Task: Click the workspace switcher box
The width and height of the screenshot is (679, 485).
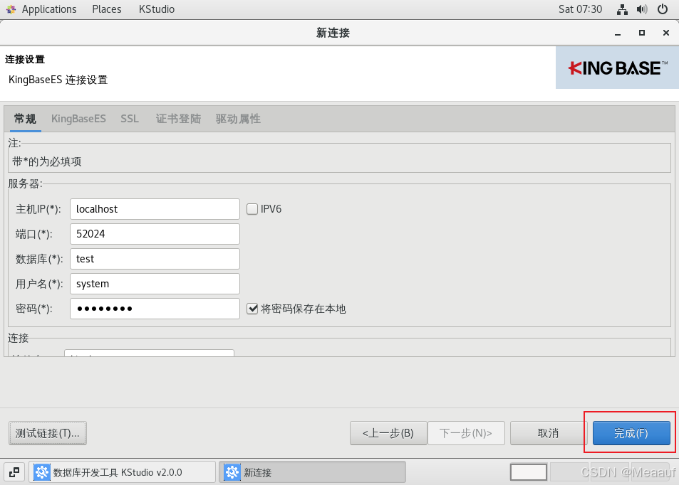Action: click(x=528, y=472)
